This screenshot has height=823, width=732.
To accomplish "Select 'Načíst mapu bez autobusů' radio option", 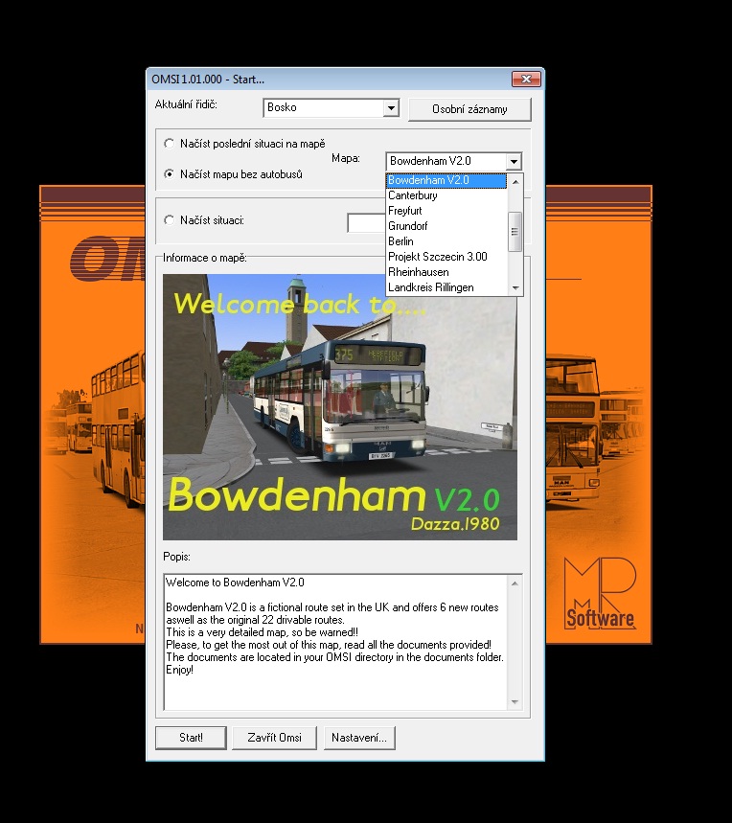I will 170,174.
